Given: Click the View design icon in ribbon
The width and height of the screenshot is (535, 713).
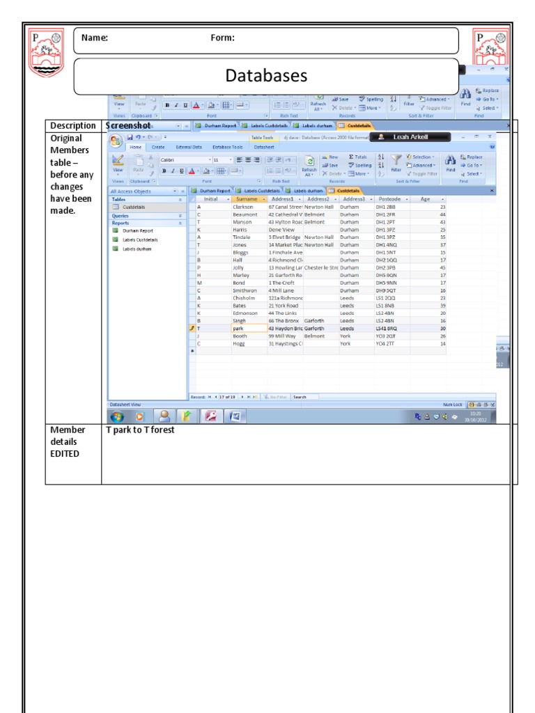Looking at the screenshot, I should (x=118, y=161).
